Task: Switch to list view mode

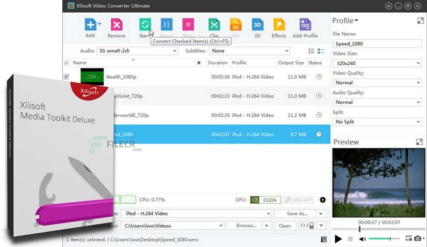Action: (311, 51)
